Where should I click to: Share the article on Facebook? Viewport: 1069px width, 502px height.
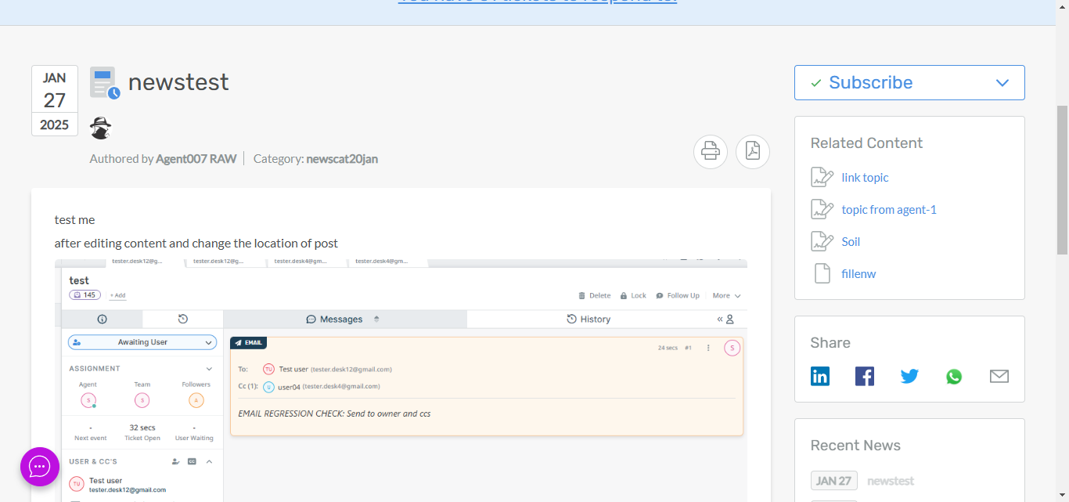[864, 377]
